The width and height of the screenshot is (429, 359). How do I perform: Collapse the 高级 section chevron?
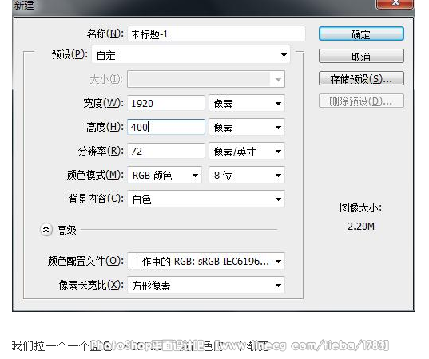coord(46,230)
